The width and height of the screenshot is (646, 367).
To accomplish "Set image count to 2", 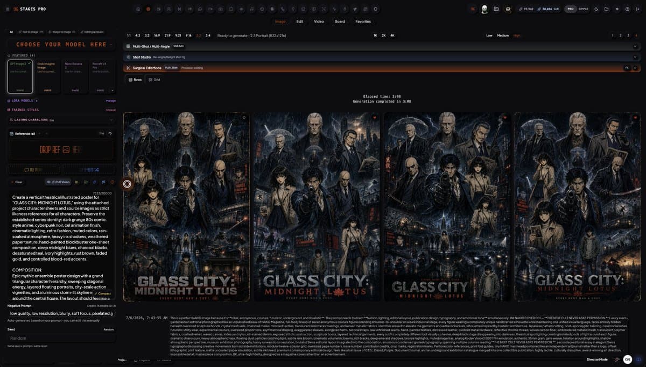I will [x=621, y=35].
